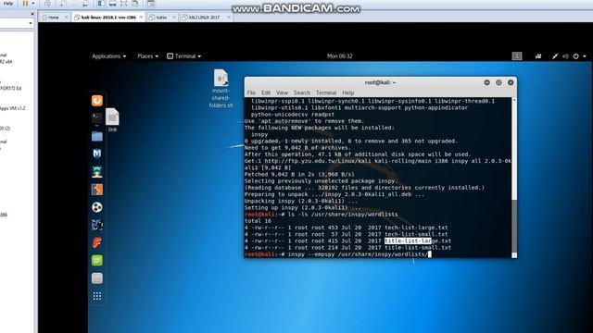Pause the virtual machine in VMware toolbar

[x=25, y=4]
